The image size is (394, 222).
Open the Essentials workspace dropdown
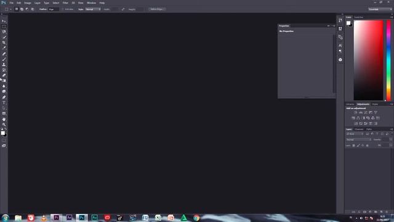[x=380, y=9]
